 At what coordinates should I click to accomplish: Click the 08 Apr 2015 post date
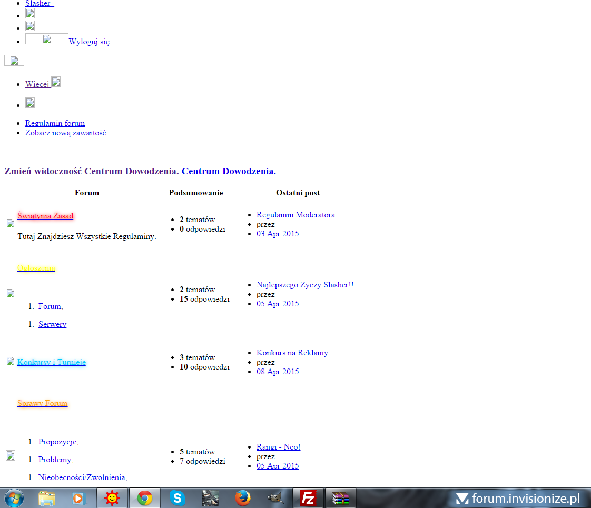pyautogui.click(x=278, y=372)
